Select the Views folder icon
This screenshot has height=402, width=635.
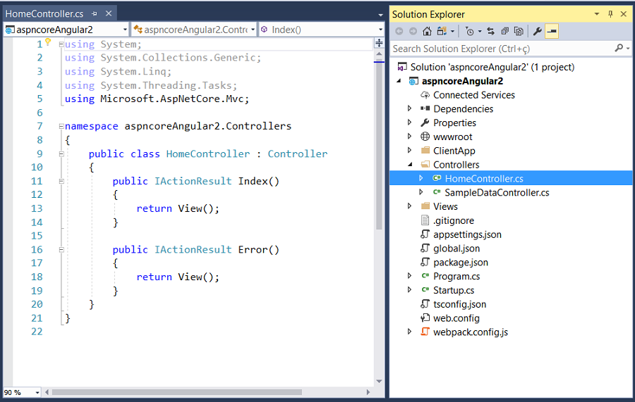click(x=425, y=206)
